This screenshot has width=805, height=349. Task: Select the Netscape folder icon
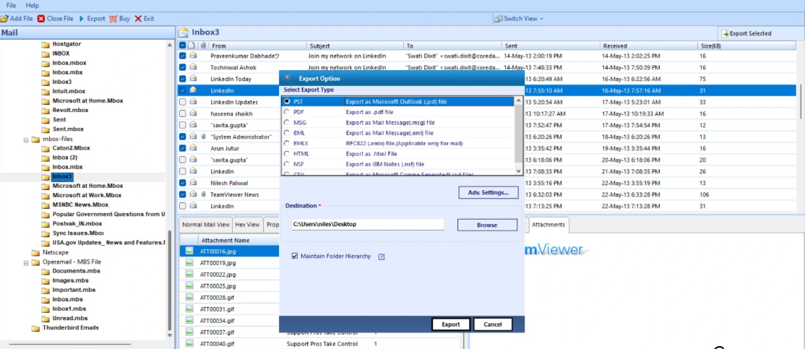pyautogui.click(x=35, y=252)
